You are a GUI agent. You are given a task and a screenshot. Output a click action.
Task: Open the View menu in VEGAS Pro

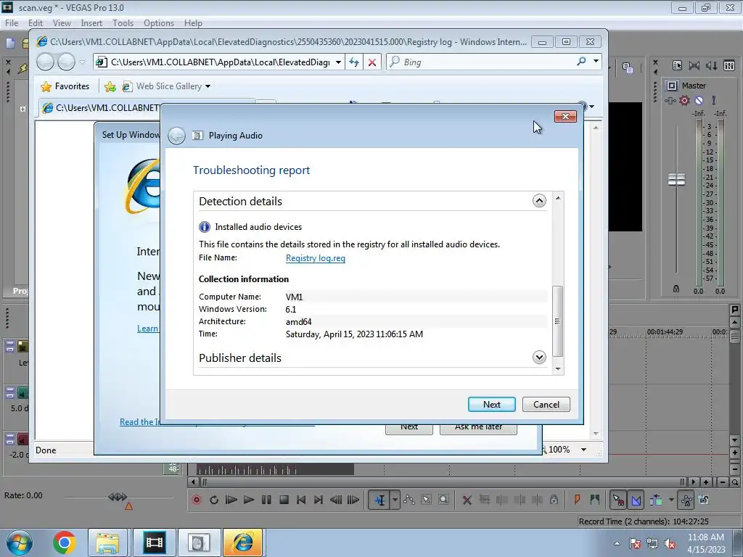pyautogui.click(x=62, y=22)
